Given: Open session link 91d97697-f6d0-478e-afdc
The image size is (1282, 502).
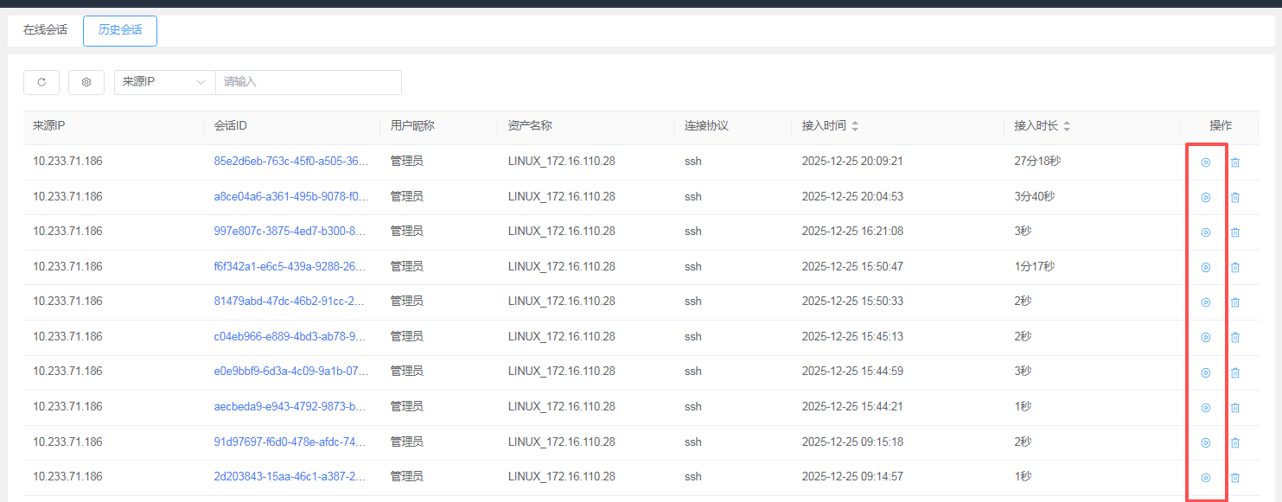Looking at the screenshot, I should pyautogui.click(x=290, y=442).
